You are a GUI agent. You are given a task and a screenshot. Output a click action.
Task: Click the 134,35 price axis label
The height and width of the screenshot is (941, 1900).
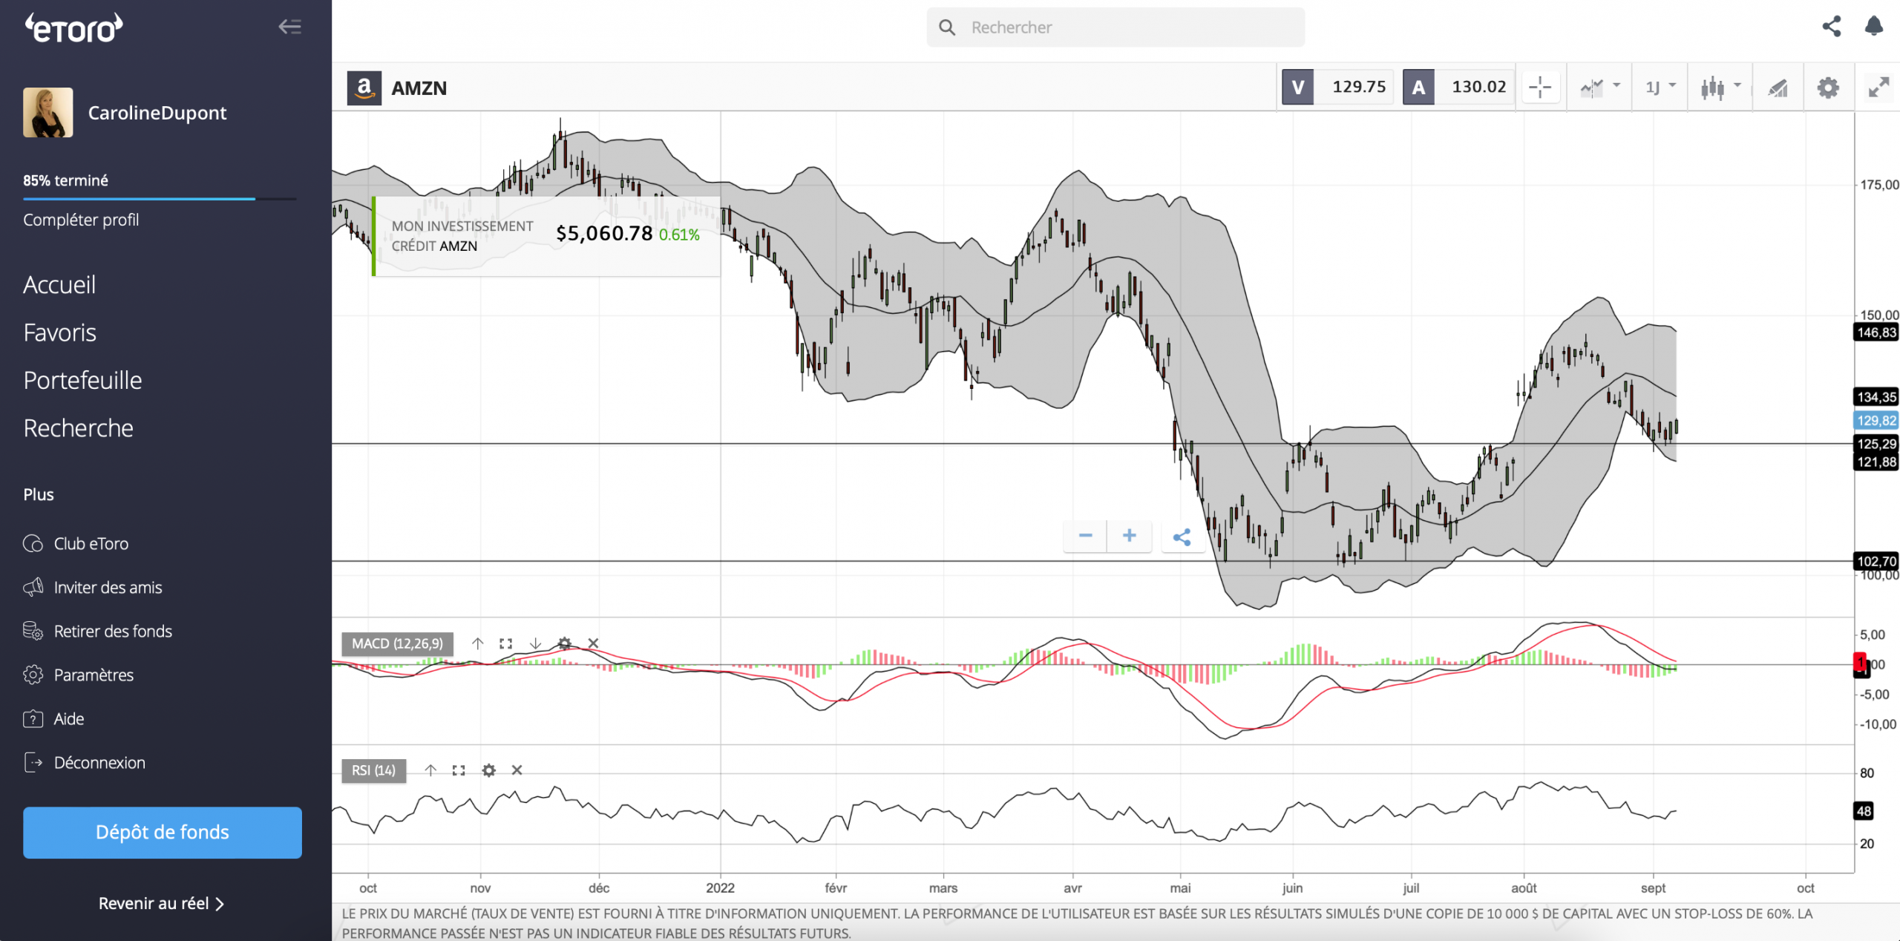point(1876,397)
